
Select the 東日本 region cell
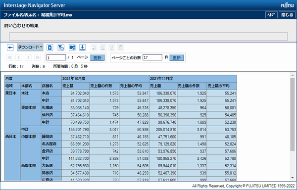[x=12, y=111]
